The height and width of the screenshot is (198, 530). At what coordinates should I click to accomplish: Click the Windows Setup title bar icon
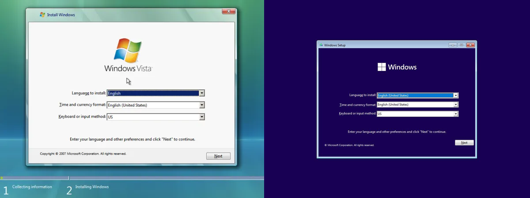[x=321, y=45]
